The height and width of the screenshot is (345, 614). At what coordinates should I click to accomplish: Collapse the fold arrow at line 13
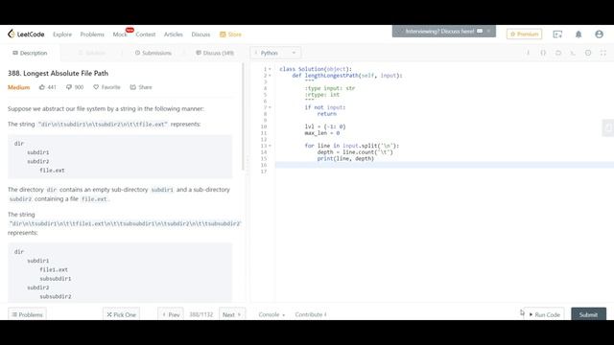click(270, 146)
